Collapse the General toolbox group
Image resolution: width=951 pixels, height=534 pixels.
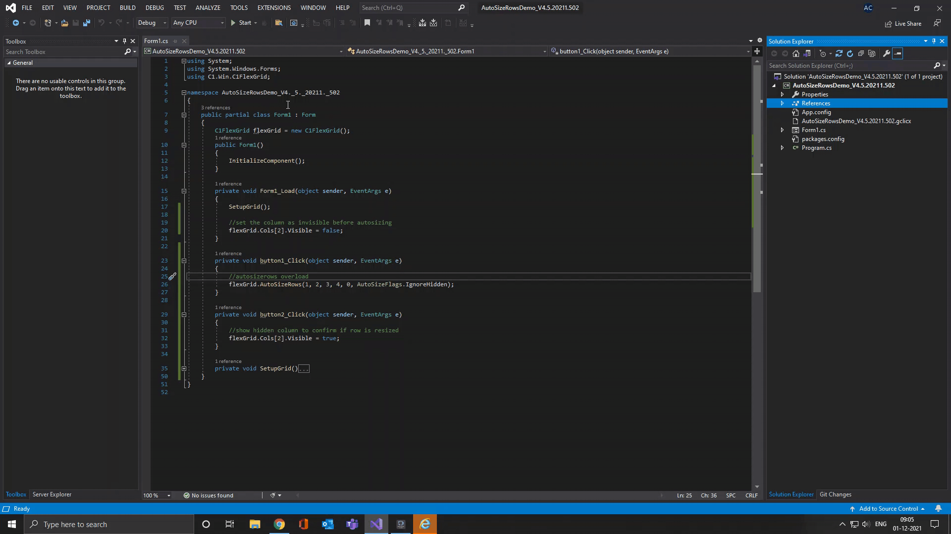point(9,63)
